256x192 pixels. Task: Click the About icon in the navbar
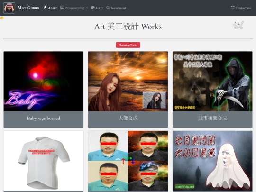(x=45, y=8)
